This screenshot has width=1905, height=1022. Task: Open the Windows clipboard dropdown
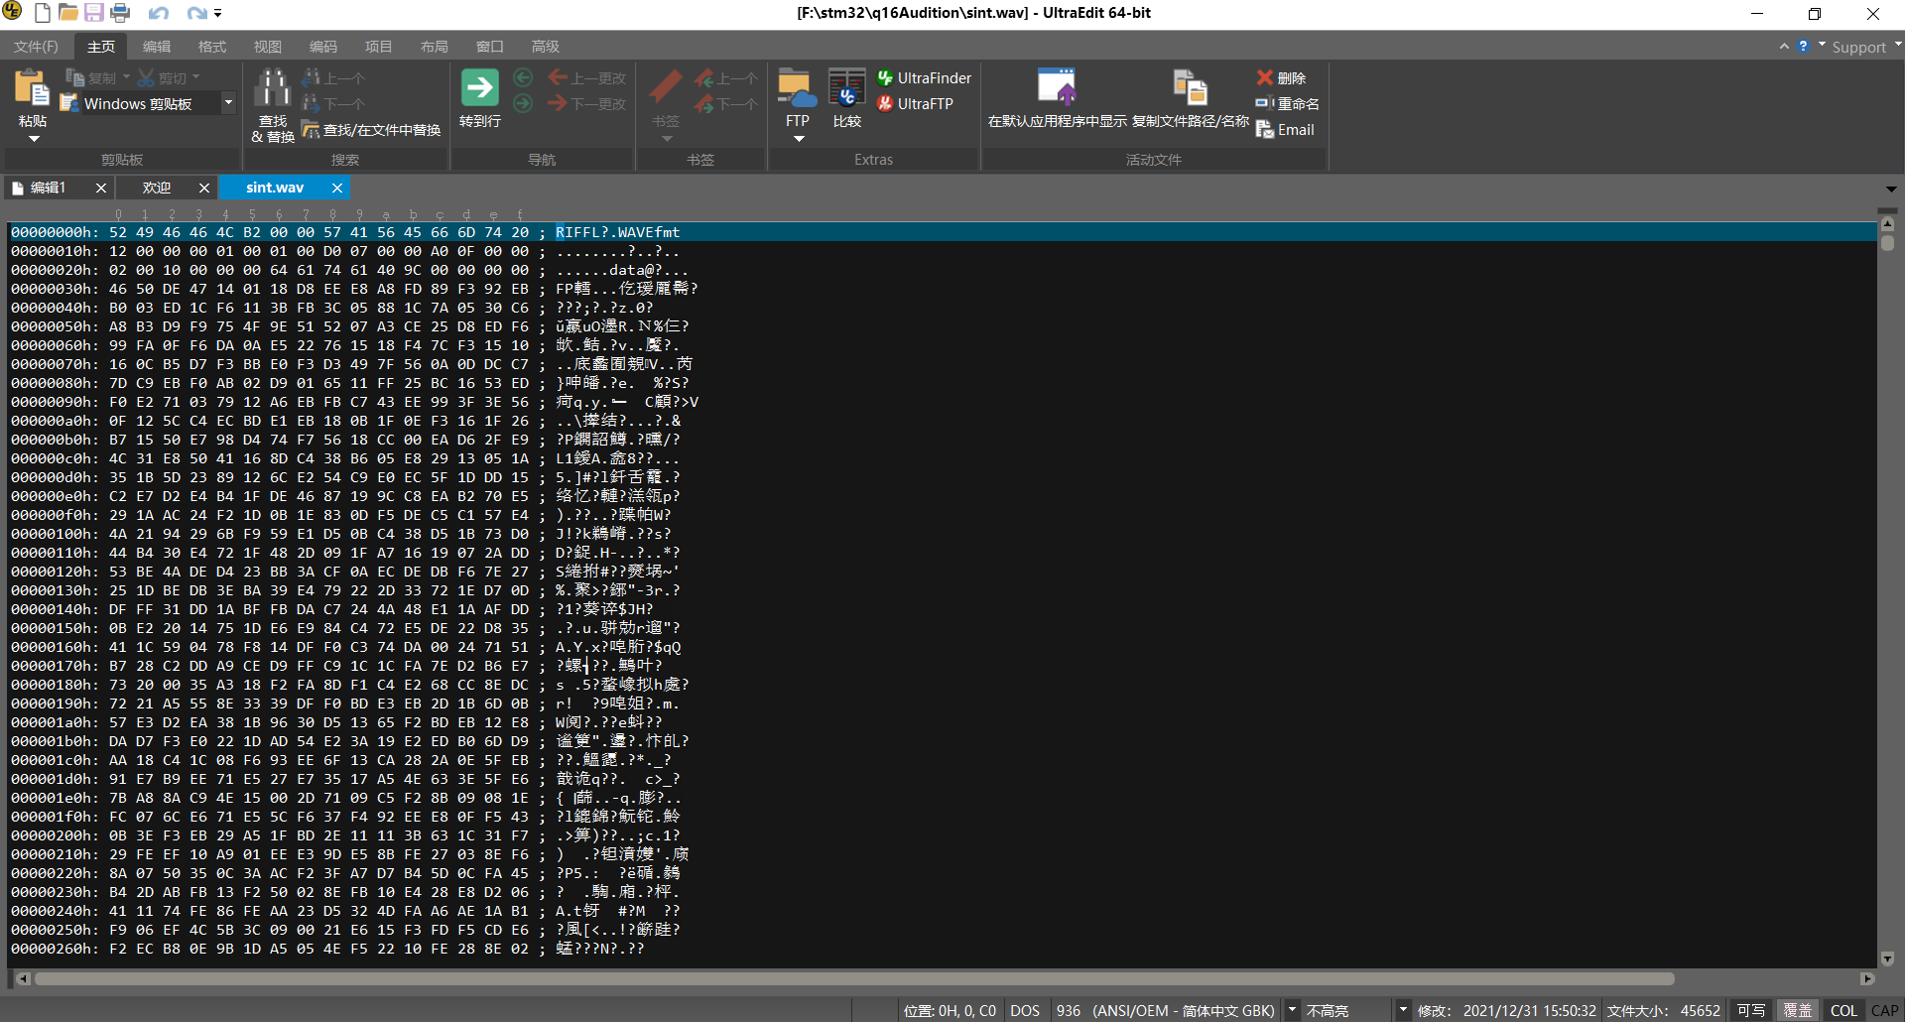pos(229,102)
